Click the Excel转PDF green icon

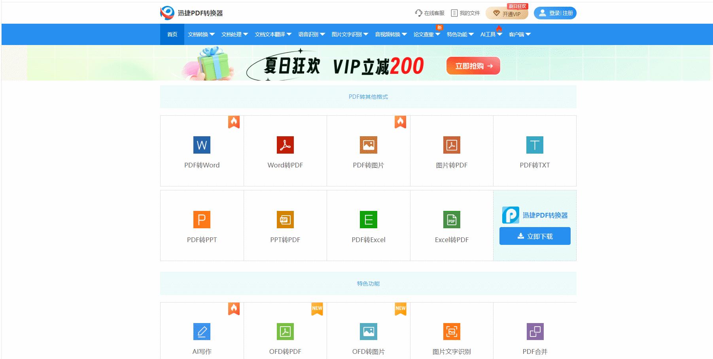[452, 220]
